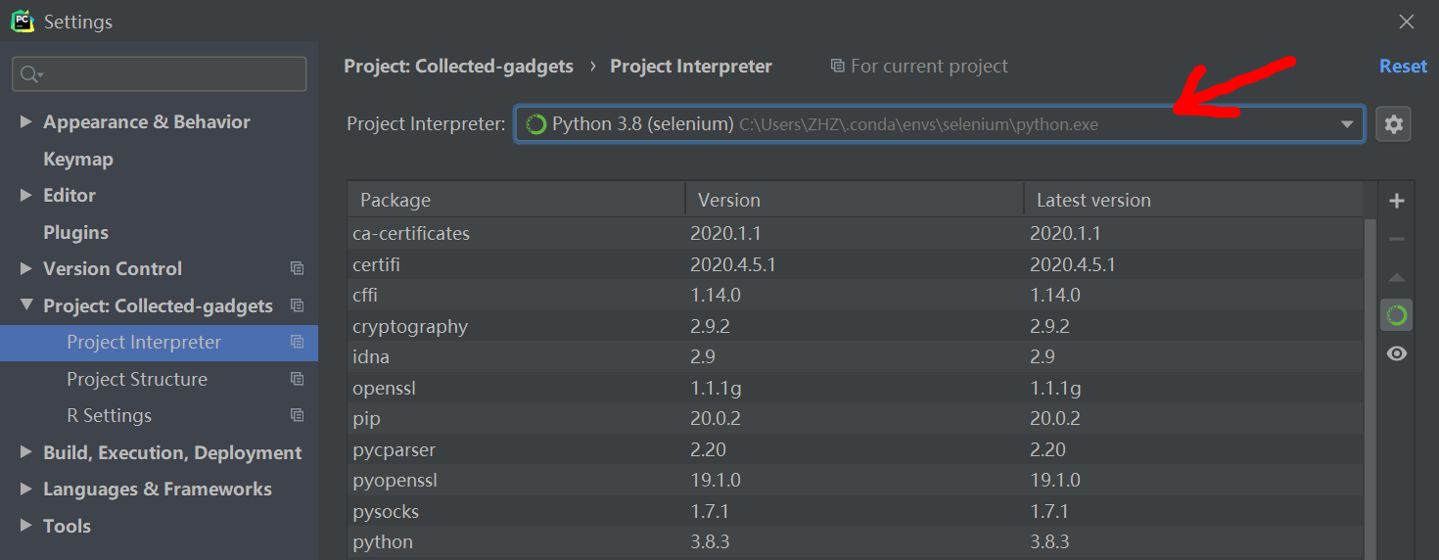1439x560 pixels.
Task: Sort by Latest version column header
Action: click(x=1093, y=200)
